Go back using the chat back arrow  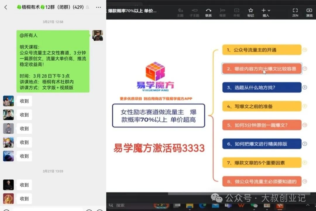[6, 7]
